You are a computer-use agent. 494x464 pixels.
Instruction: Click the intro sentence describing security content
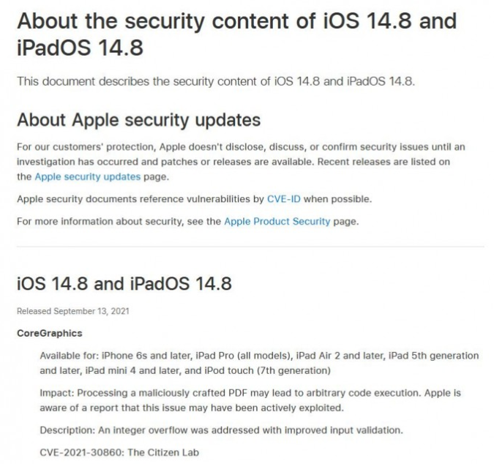(216, 81)
